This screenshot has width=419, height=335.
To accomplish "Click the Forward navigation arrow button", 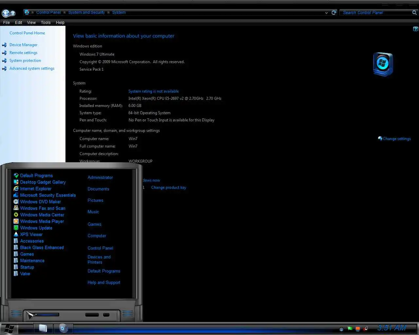I will (x=13, y=13).
